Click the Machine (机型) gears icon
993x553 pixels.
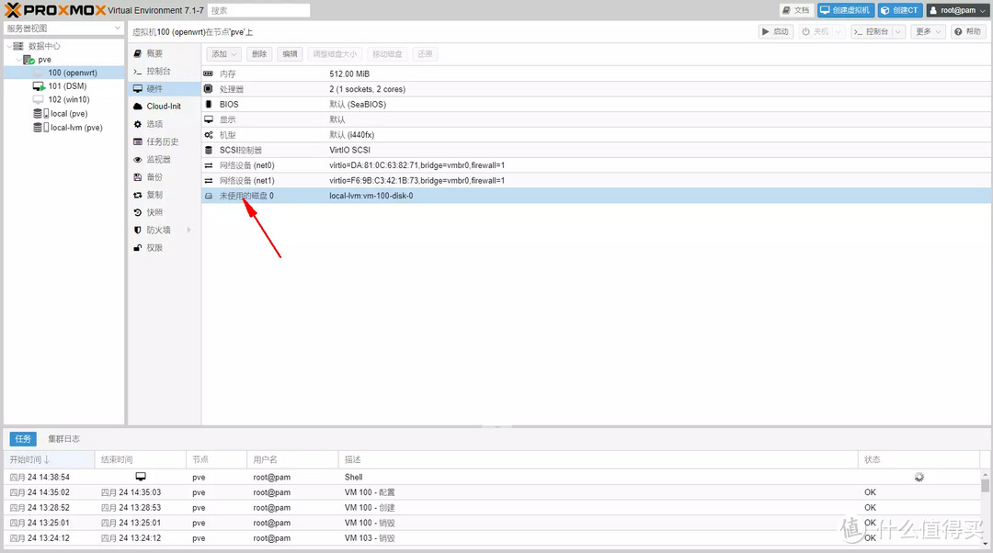point(209,135)
